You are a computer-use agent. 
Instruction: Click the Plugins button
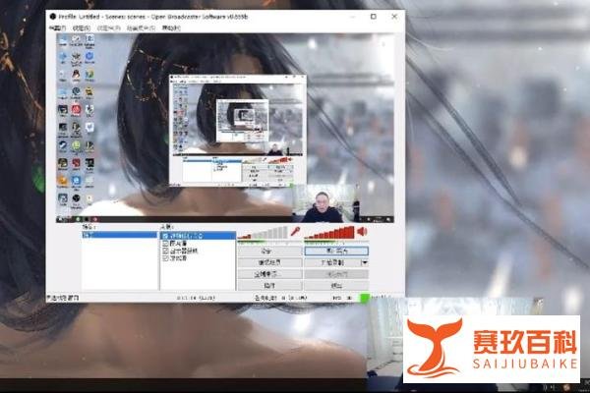pyautogui.click(x=269, y=286)
